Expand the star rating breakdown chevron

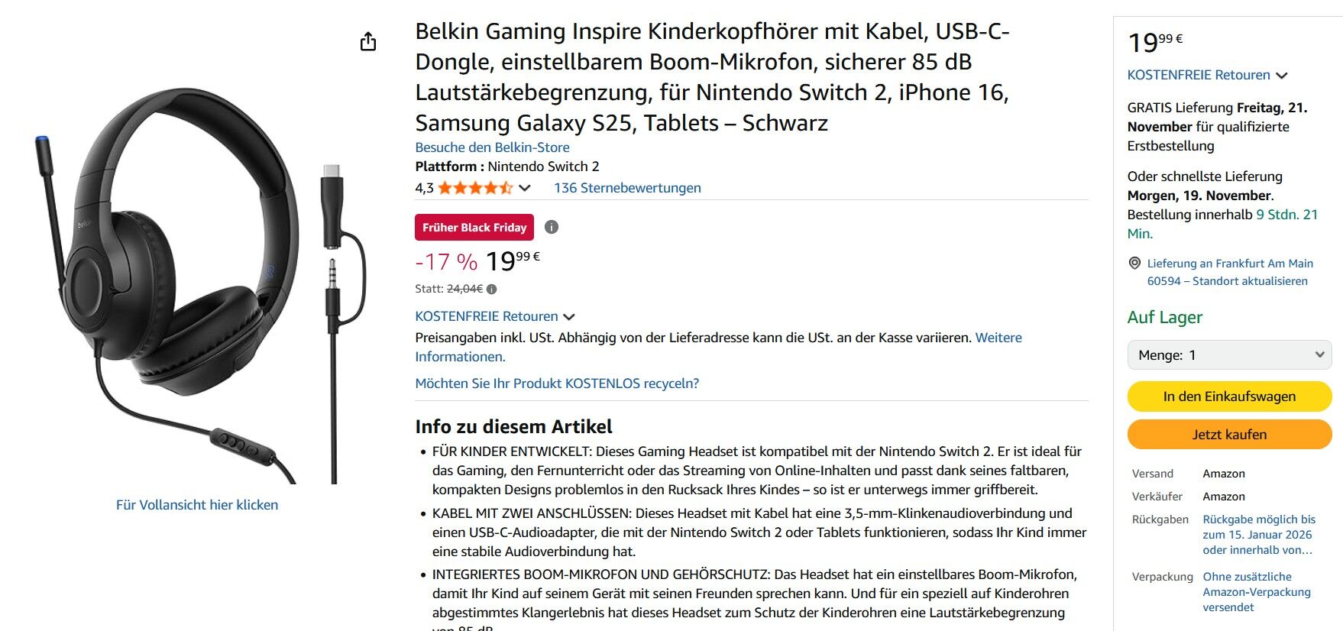525,188
